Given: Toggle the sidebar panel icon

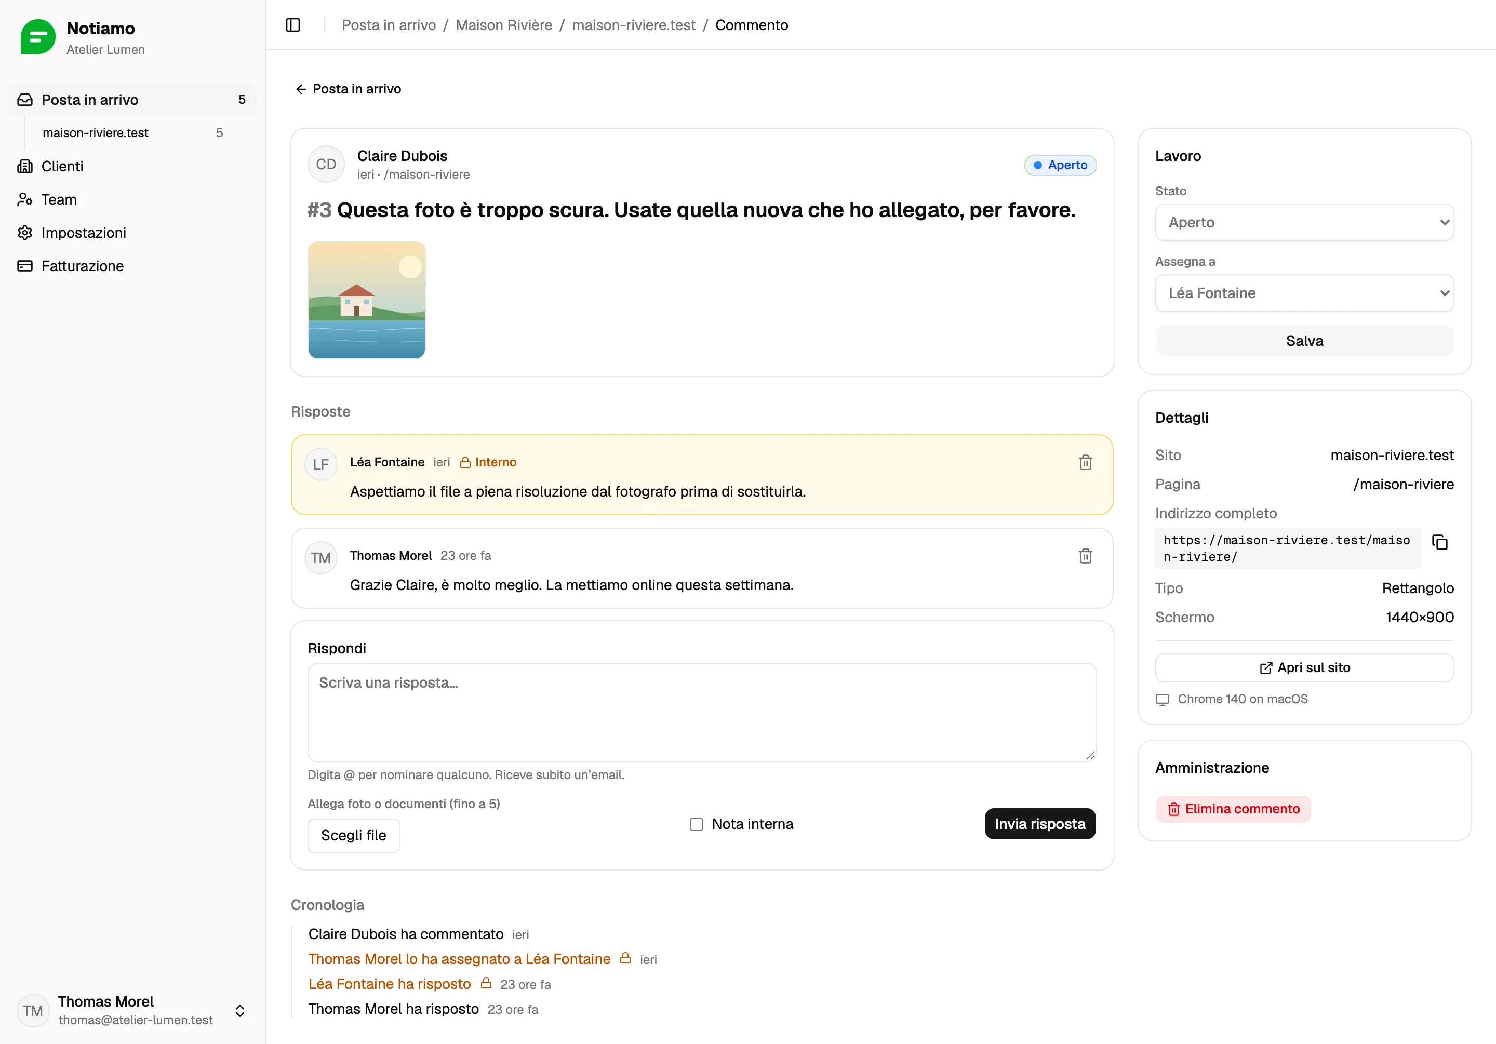Looking at the screenshot, I should pyautogui.click(x=292, y=25).
